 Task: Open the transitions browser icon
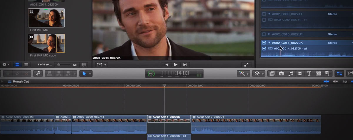pos(300,74)
